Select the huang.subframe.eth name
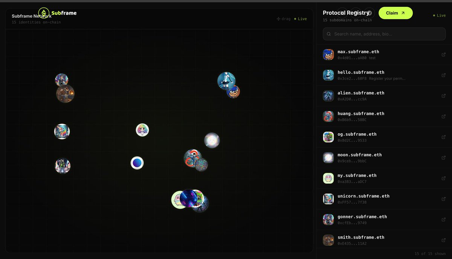 361,113
